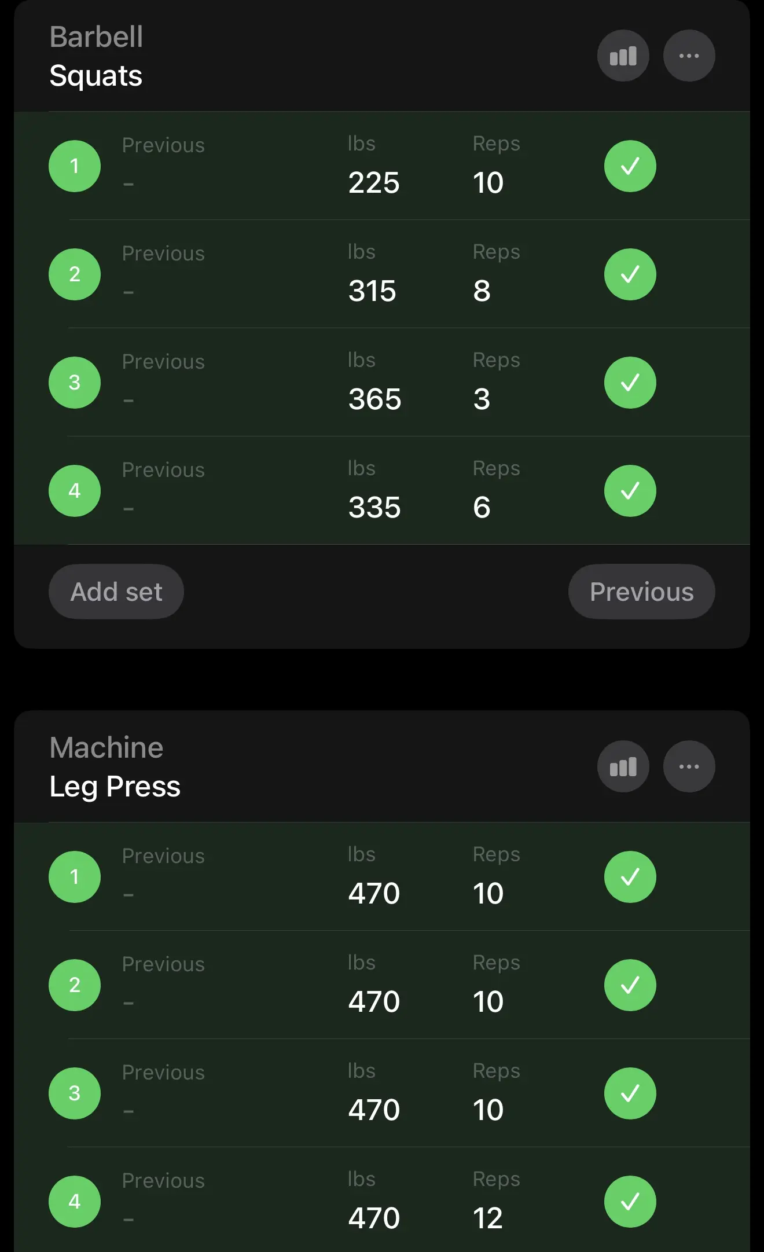The image size is (764, 1252).
Task: Tap set number 3 badge in Squats
Action: coord(75,383)
